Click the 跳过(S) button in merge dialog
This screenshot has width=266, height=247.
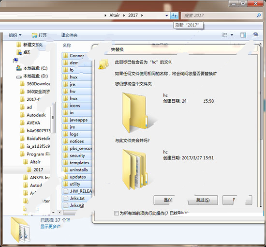pyautogui.click(x=203, y=200)
